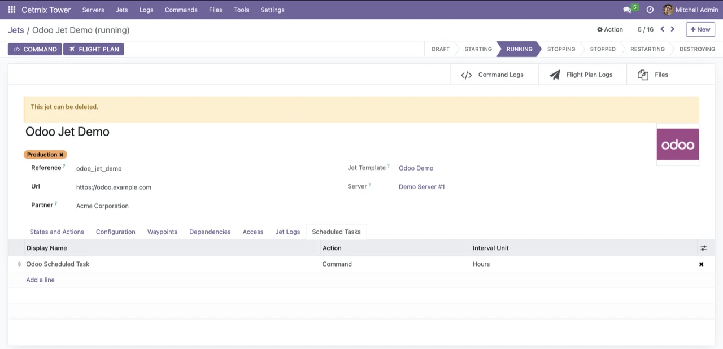
Task: Open the Servers menu
Action: pyautogui.click(x=93, y=10)
